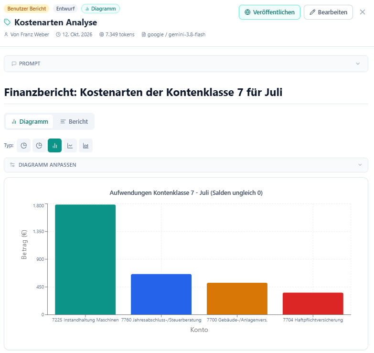This screenshot has height=353, width=374.
Task: Click the Diagramm badge in the header
Action: coord(100,9)
